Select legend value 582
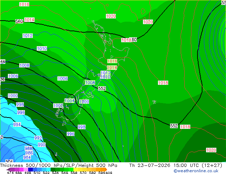226x174 pixels. [92, 173]
